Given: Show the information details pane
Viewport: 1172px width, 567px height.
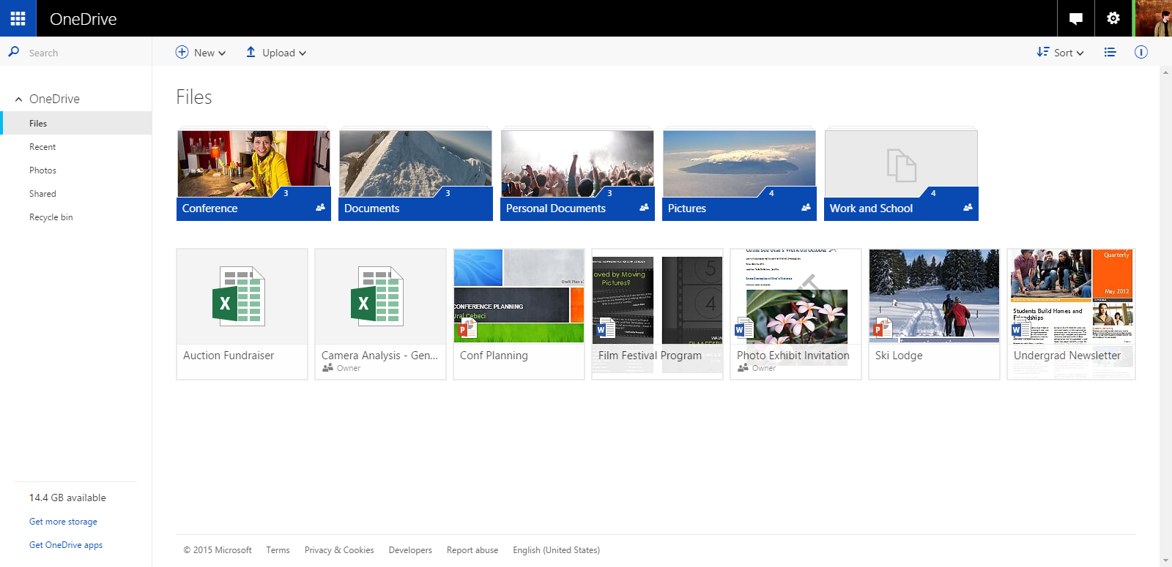Looking at the screenshot, I should click(x=1141, y=53).
